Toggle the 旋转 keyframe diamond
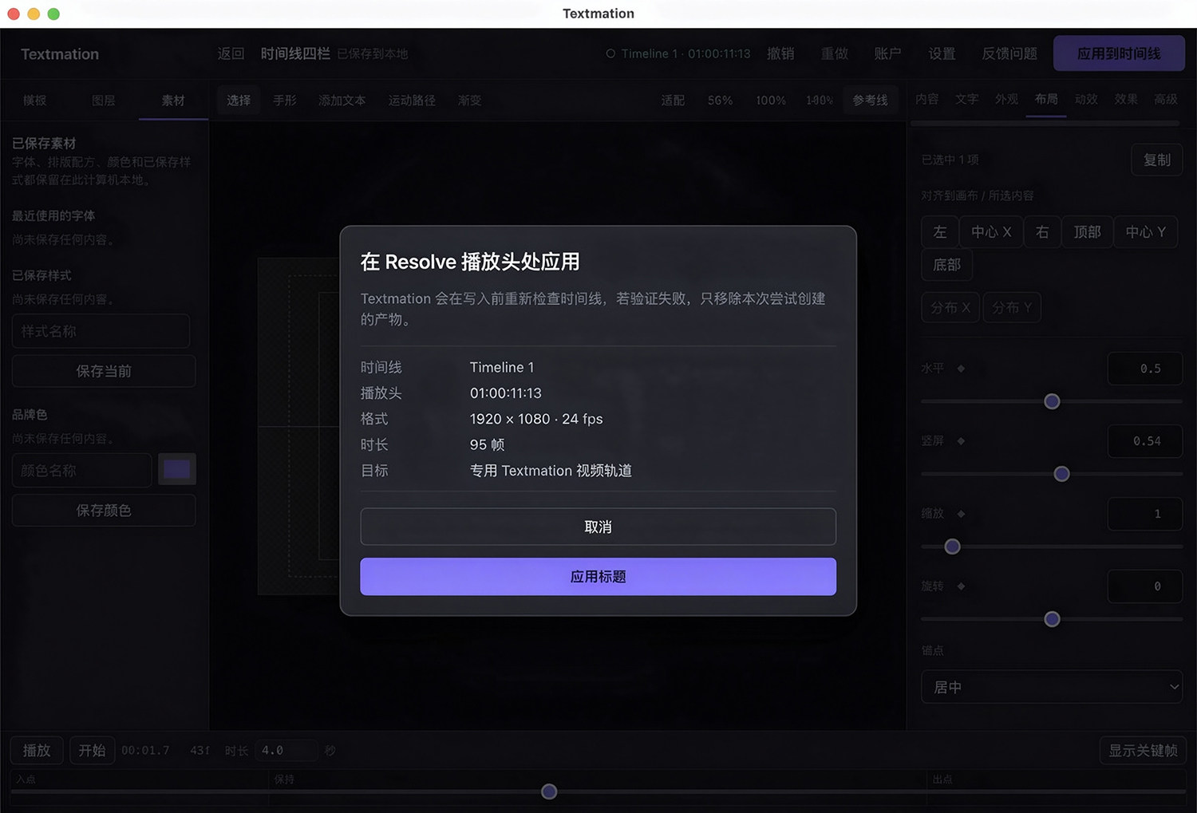The image size is (1197, 813). [961, 586]
